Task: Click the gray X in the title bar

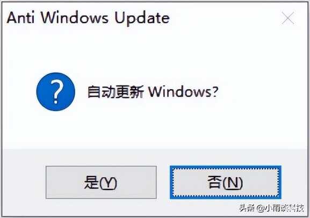Action: pyautogui.click(x=288, y=18)
